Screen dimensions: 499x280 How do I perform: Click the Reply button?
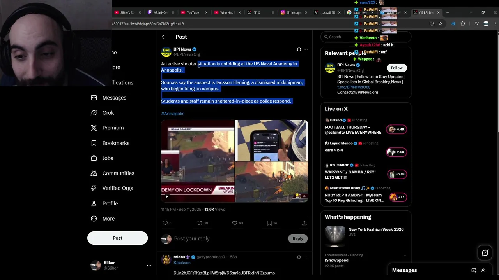298,238
